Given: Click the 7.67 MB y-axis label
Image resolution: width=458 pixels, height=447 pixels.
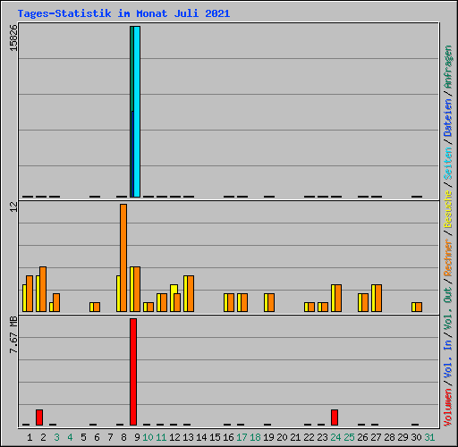Looking at the screenshot, I should [x=13, y=334].
